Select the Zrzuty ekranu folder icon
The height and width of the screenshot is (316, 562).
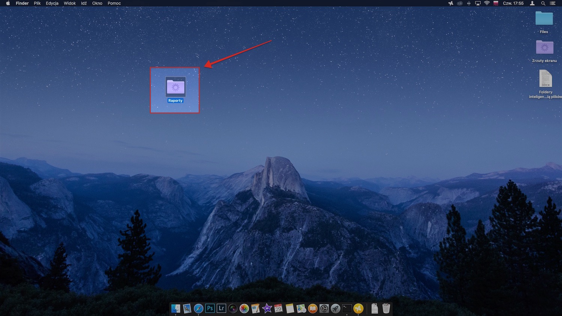pyautogui.click(x=544, y=48)
